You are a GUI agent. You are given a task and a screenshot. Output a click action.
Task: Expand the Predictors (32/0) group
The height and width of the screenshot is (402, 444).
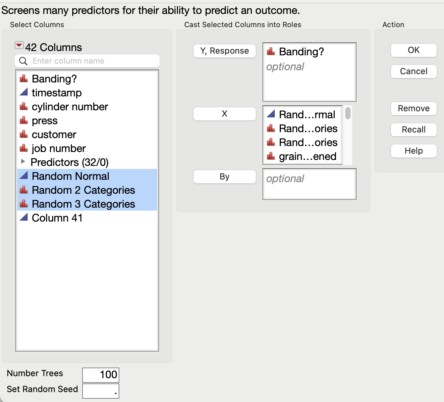23,162
